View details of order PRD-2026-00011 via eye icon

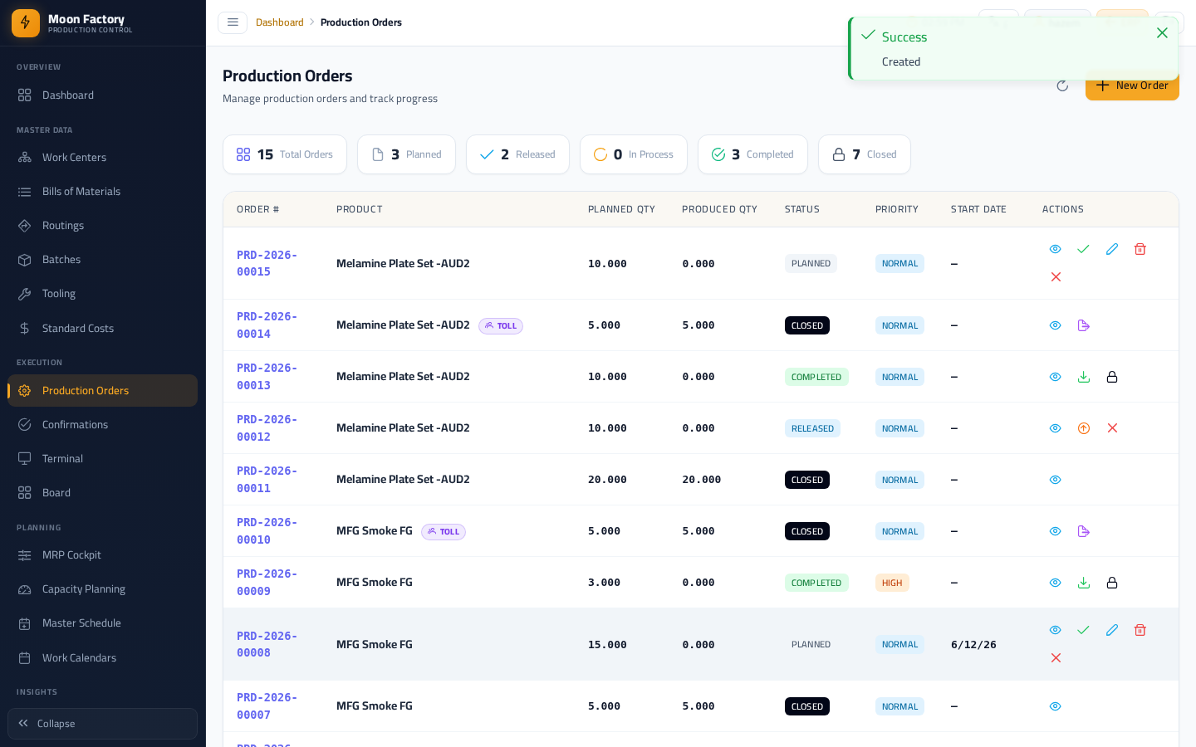coord(1055,480)
